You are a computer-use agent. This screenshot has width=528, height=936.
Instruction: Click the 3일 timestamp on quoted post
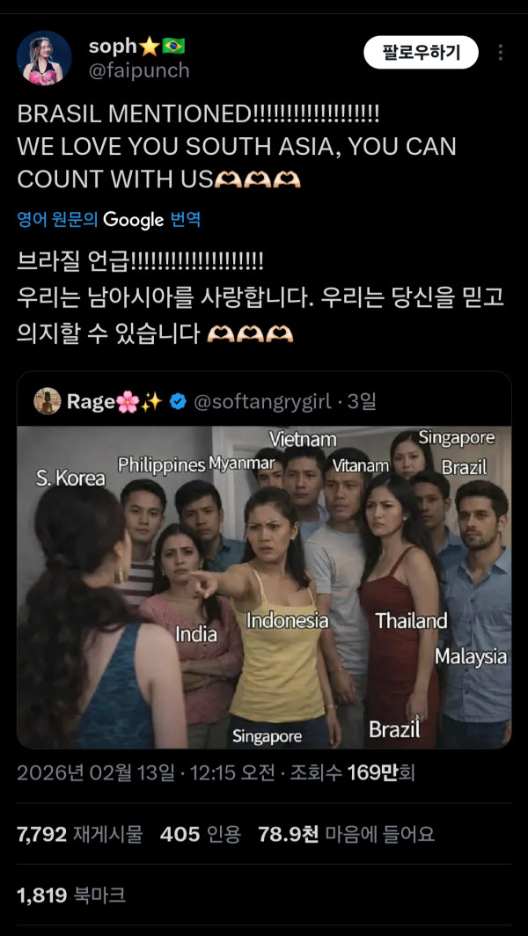362,402
